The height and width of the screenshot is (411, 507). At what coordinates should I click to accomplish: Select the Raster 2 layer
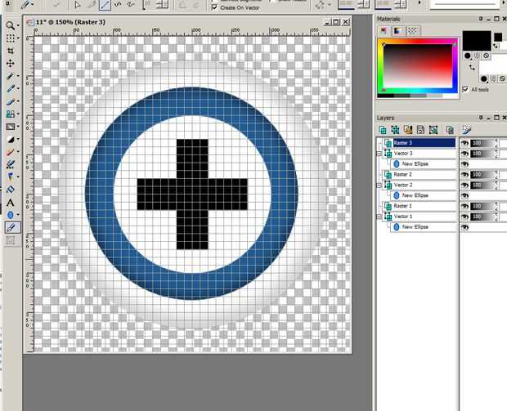(x=424, y=175)
